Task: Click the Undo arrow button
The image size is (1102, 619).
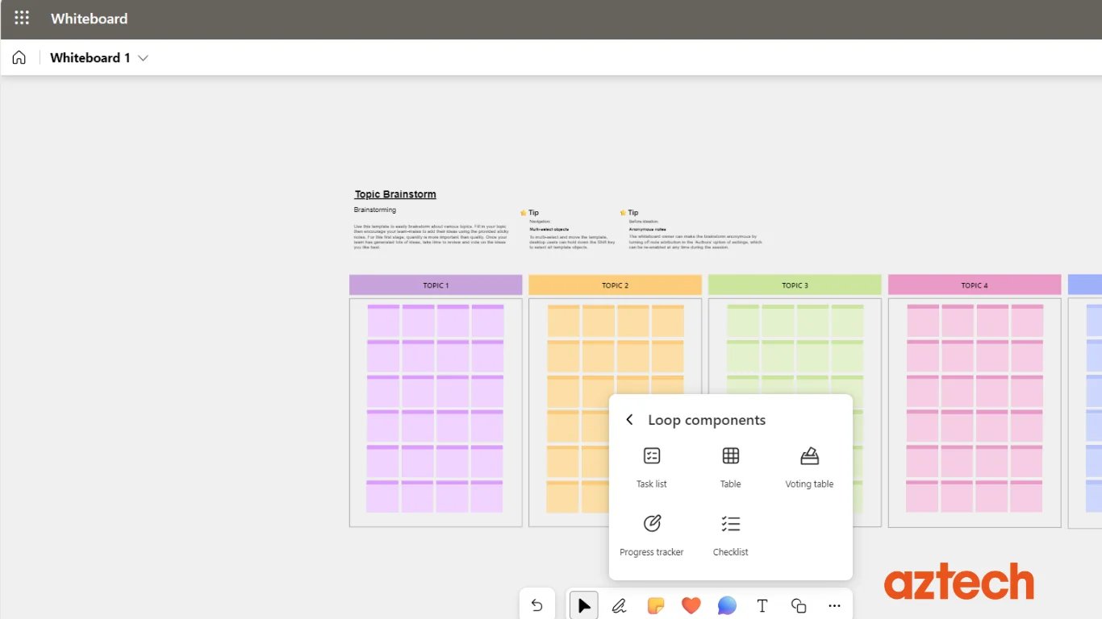Action: pyautogui.click(x=537, y=605)
